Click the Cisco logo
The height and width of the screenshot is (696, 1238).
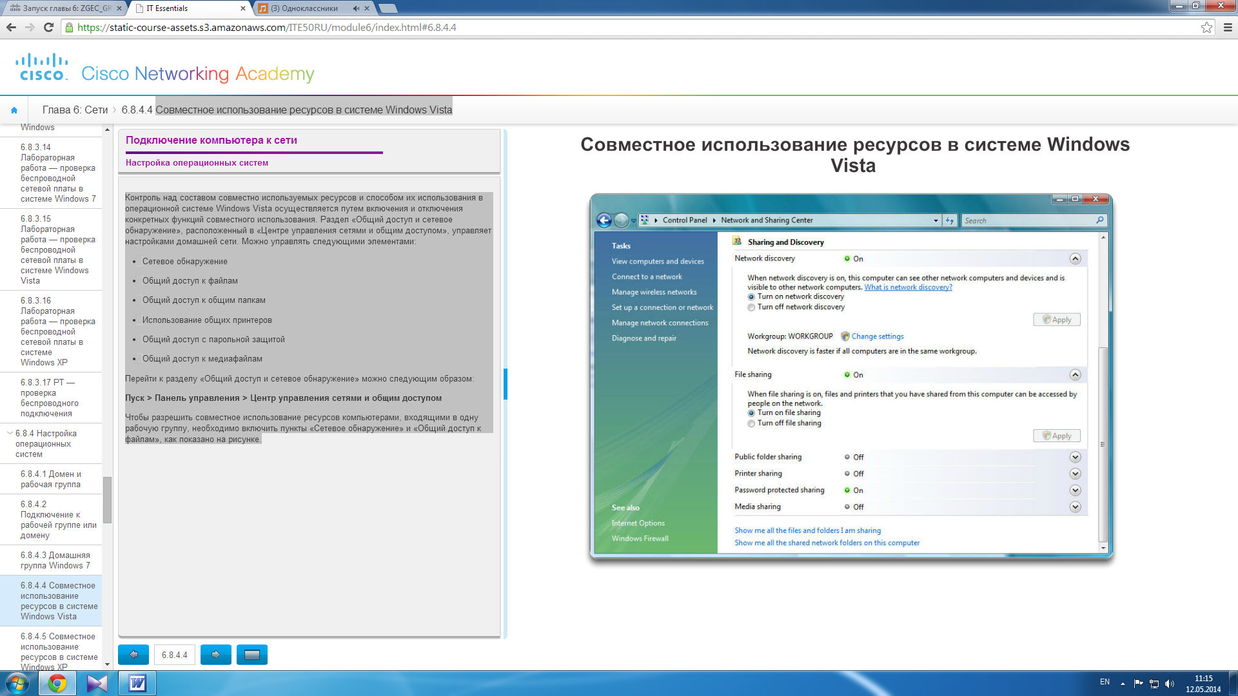42,67
